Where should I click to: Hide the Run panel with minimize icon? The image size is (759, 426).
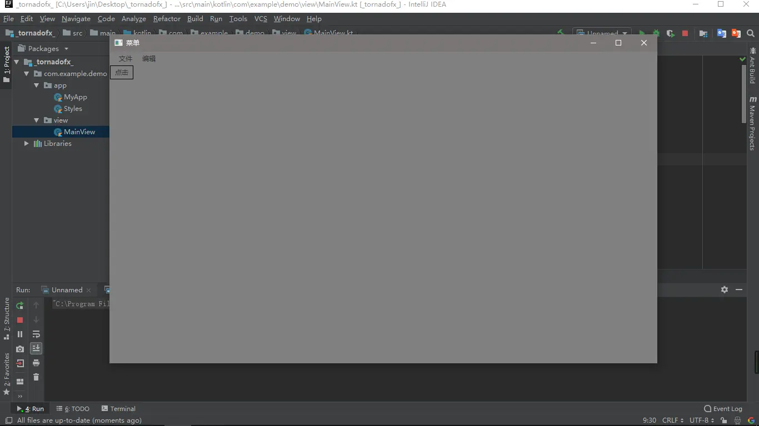coord(739,290)
